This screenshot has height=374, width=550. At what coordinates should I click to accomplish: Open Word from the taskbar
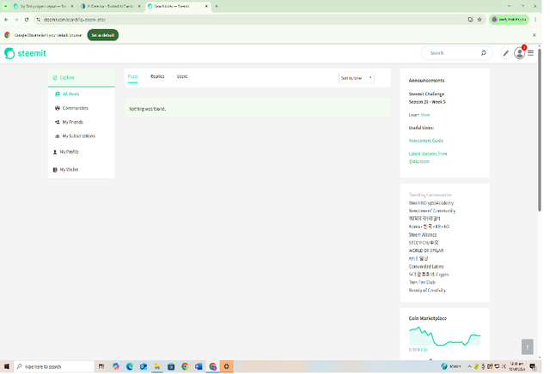click(199, 366)
